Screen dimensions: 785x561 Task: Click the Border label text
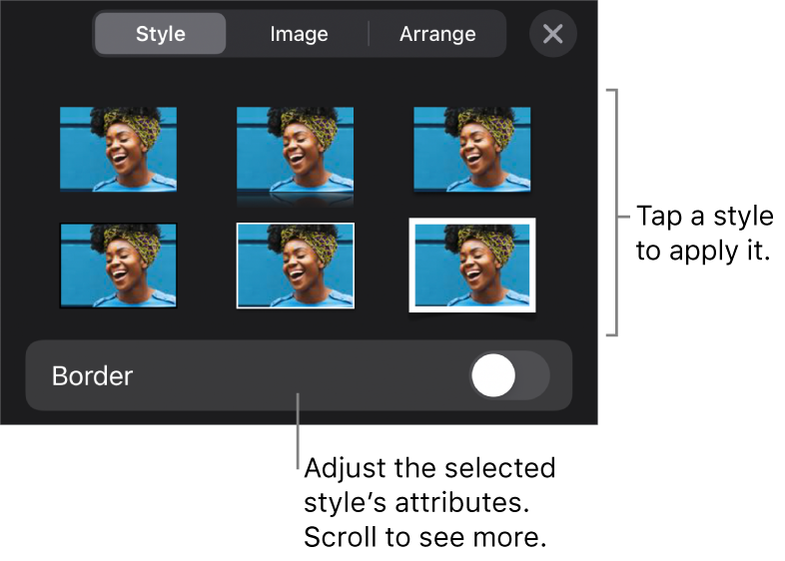point(92,376)
